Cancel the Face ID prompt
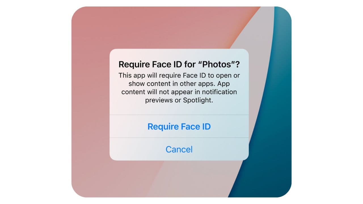 179,149
